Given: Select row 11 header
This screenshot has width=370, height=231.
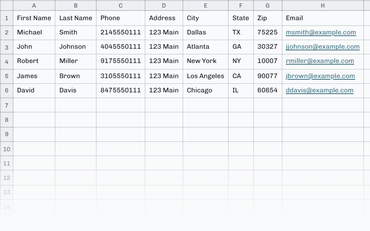Looking at the screenshot, I should (7, 163).
